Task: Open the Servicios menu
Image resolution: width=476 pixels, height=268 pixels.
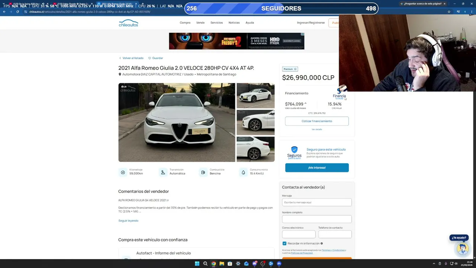Action: pyautogui.click(x=216, y=23)
